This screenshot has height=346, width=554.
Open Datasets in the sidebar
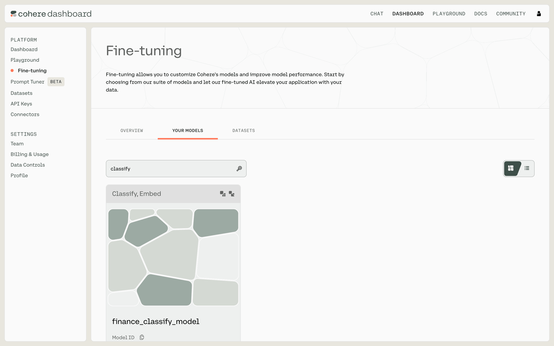21,93
